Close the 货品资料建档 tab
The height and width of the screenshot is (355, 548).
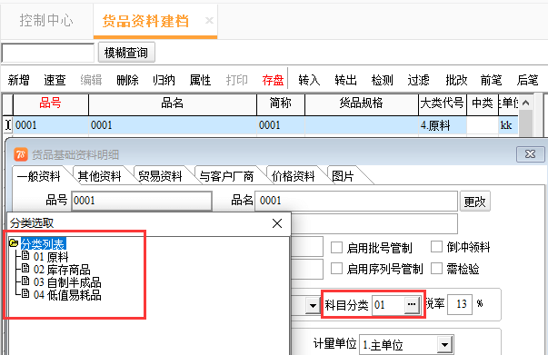pyautogui.click(x=209, y=21)
